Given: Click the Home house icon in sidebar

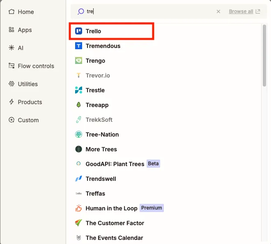Looking at the screenshot, I should pos(11,12).
